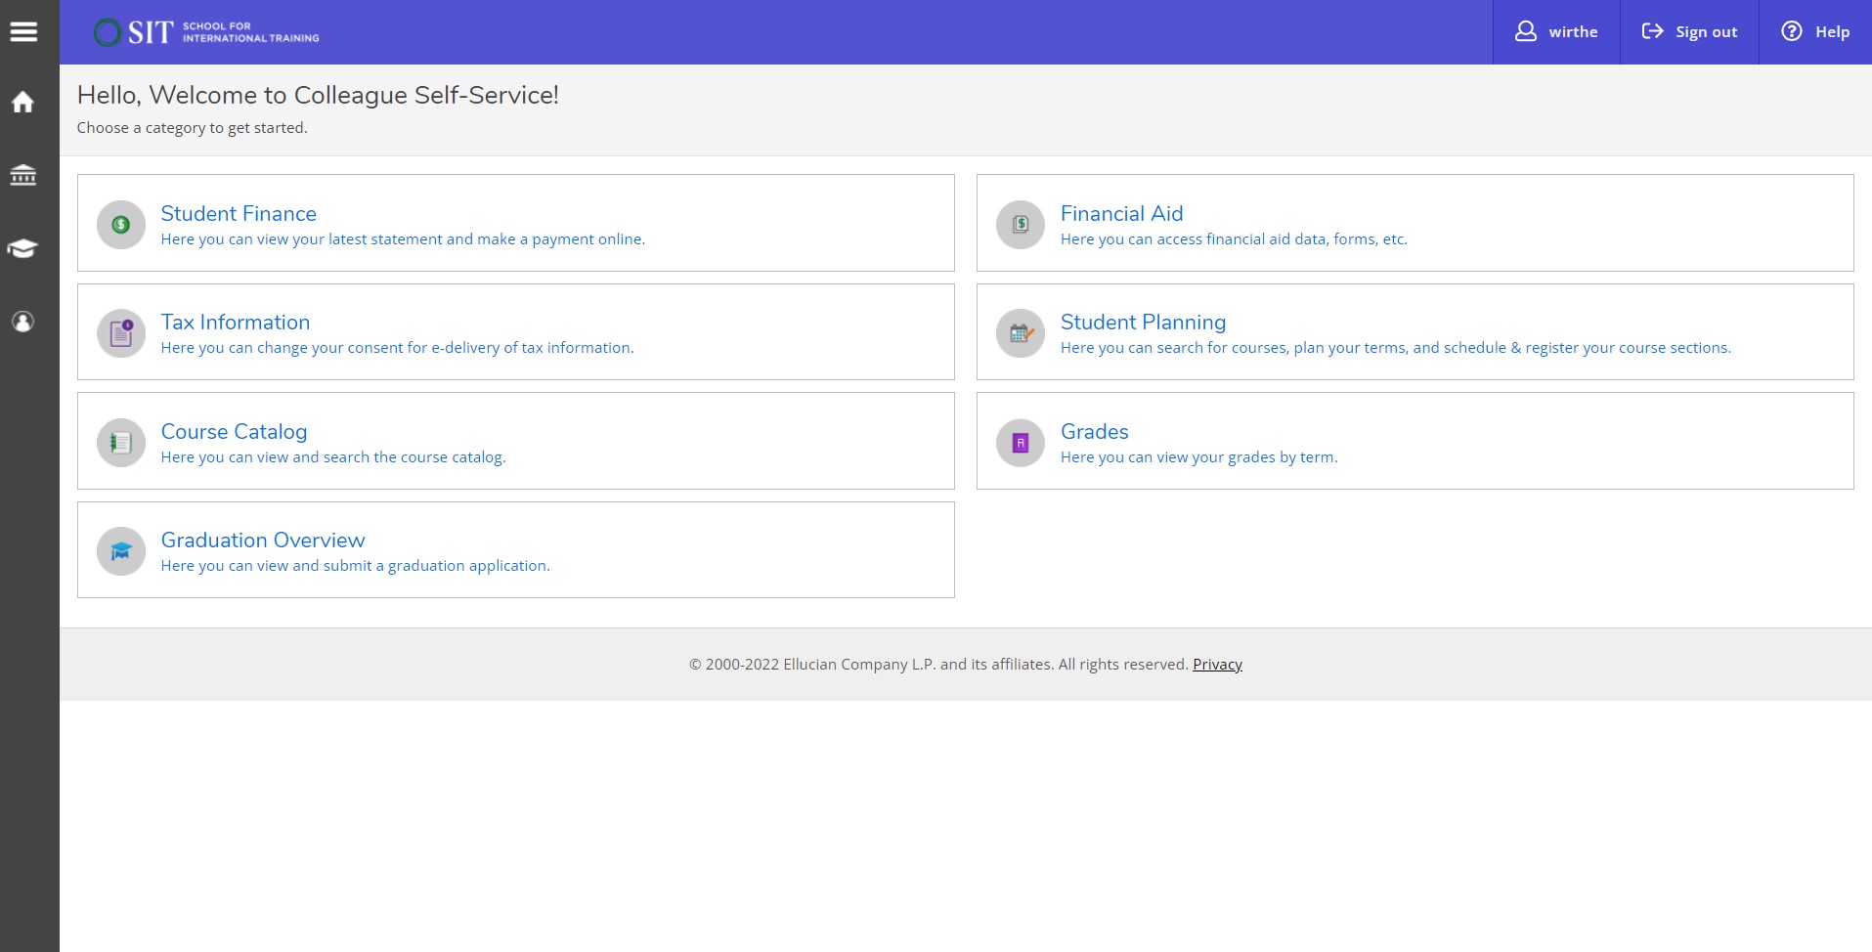Open the User Options sidebar icon
Screen dimensions: 1872x952
(22, 323)
